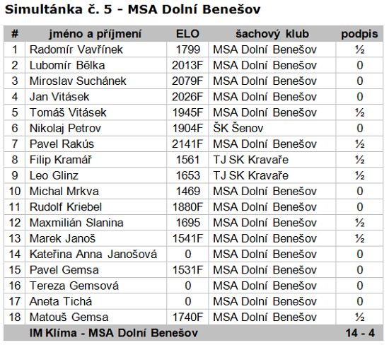Click Jan Vitásek in row 4
Image resolution: width=389 pixels, height=345 pixels.
click(59, 97)
